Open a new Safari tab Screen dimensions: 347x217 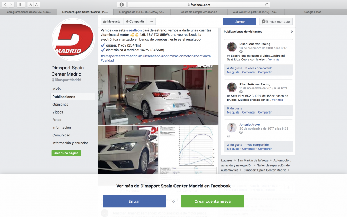coord(344,12)
